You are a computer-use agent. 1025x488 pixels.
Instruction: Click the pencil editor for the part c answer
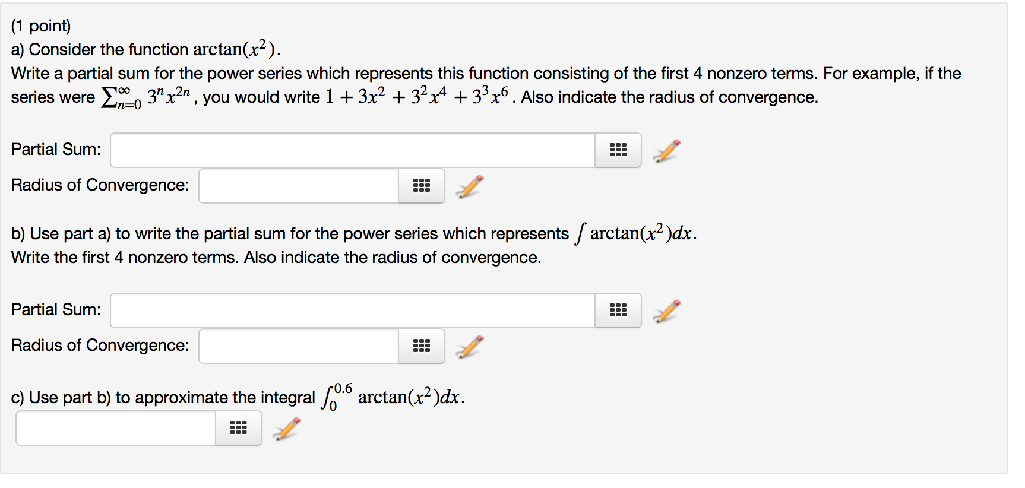click(x=286, y=427)
